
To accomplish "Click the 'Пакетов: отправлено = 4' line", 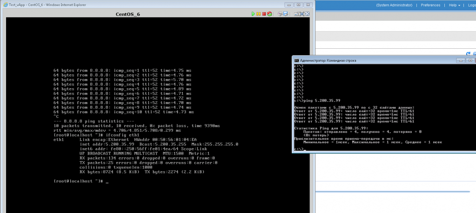I will pos(362,132).
